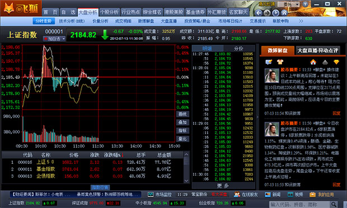Select the 港股美股 tab
The height and width of the screenshot is (208, 347).
pyautogui.click(x=173, y=12)
